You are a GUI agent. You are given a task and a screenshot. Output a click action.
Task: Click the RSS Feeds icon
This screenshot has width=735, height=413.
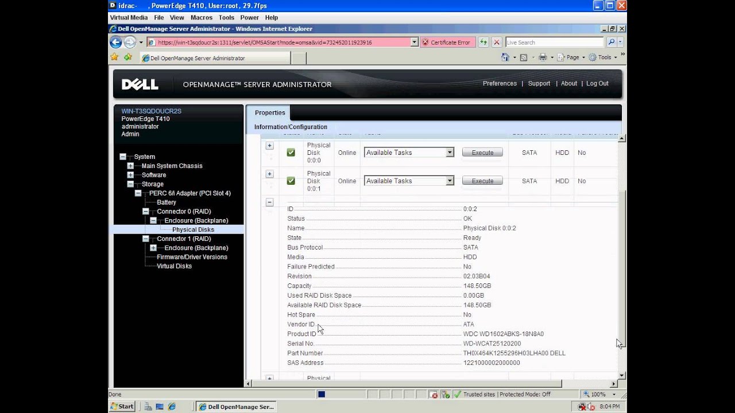pyautogui.click(x=523, y=57)
